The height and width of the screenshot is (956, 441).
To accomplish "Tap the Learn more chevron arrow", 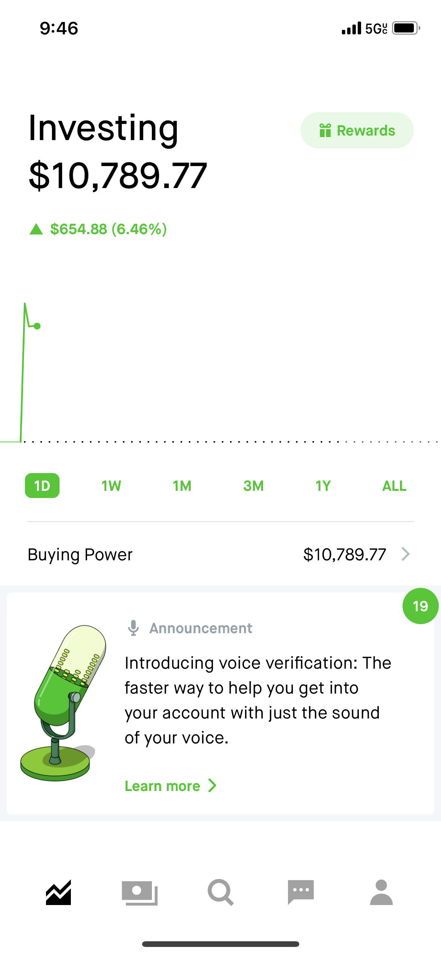I will coord(212,786).
